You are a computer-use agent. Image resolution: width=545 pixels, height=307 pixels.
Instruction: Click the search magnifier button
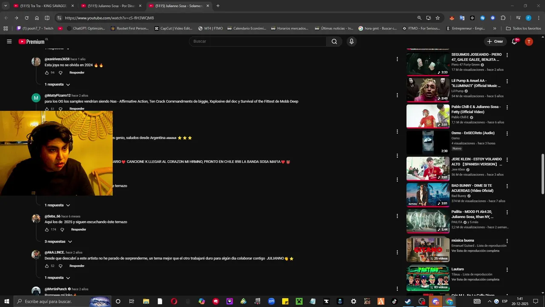(x=334, y=41)
